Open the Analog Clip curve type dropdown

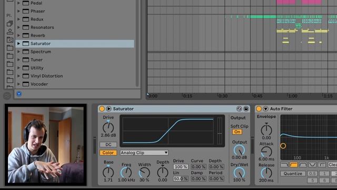pyautogui.click(x=144, y=153)
